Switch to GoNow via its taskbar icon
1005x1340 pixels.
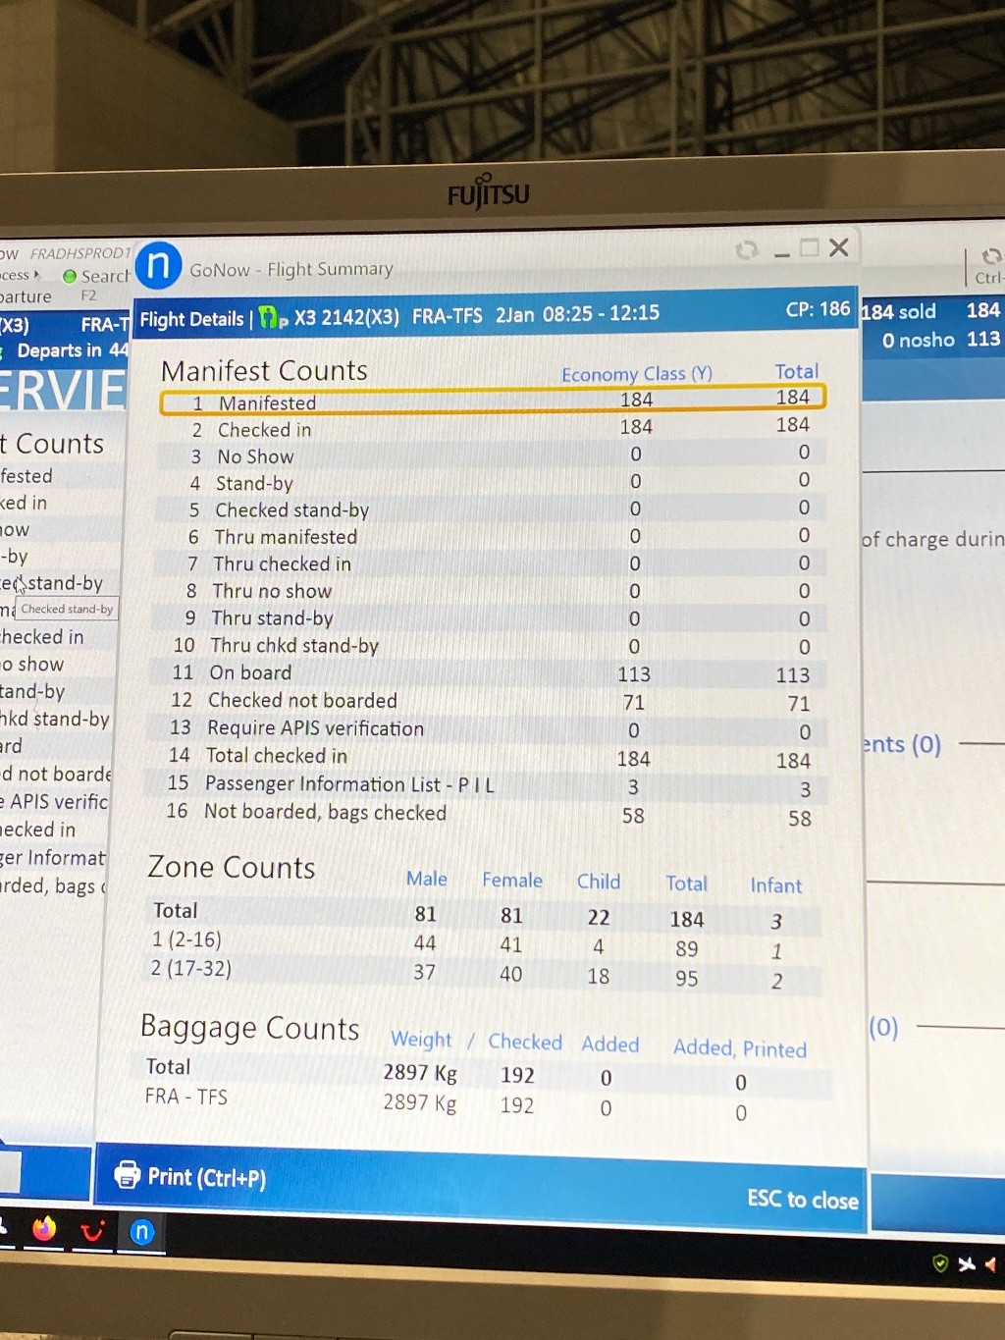pyautogui.click(x=142, y=1232)
